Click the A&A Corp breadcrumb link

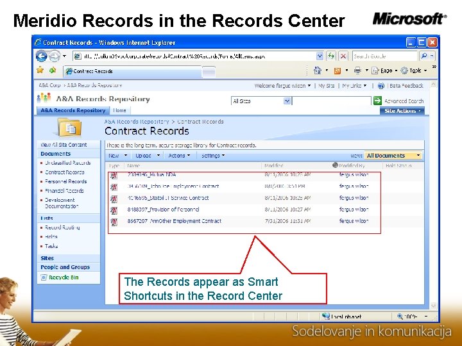(x=49, y=85)
